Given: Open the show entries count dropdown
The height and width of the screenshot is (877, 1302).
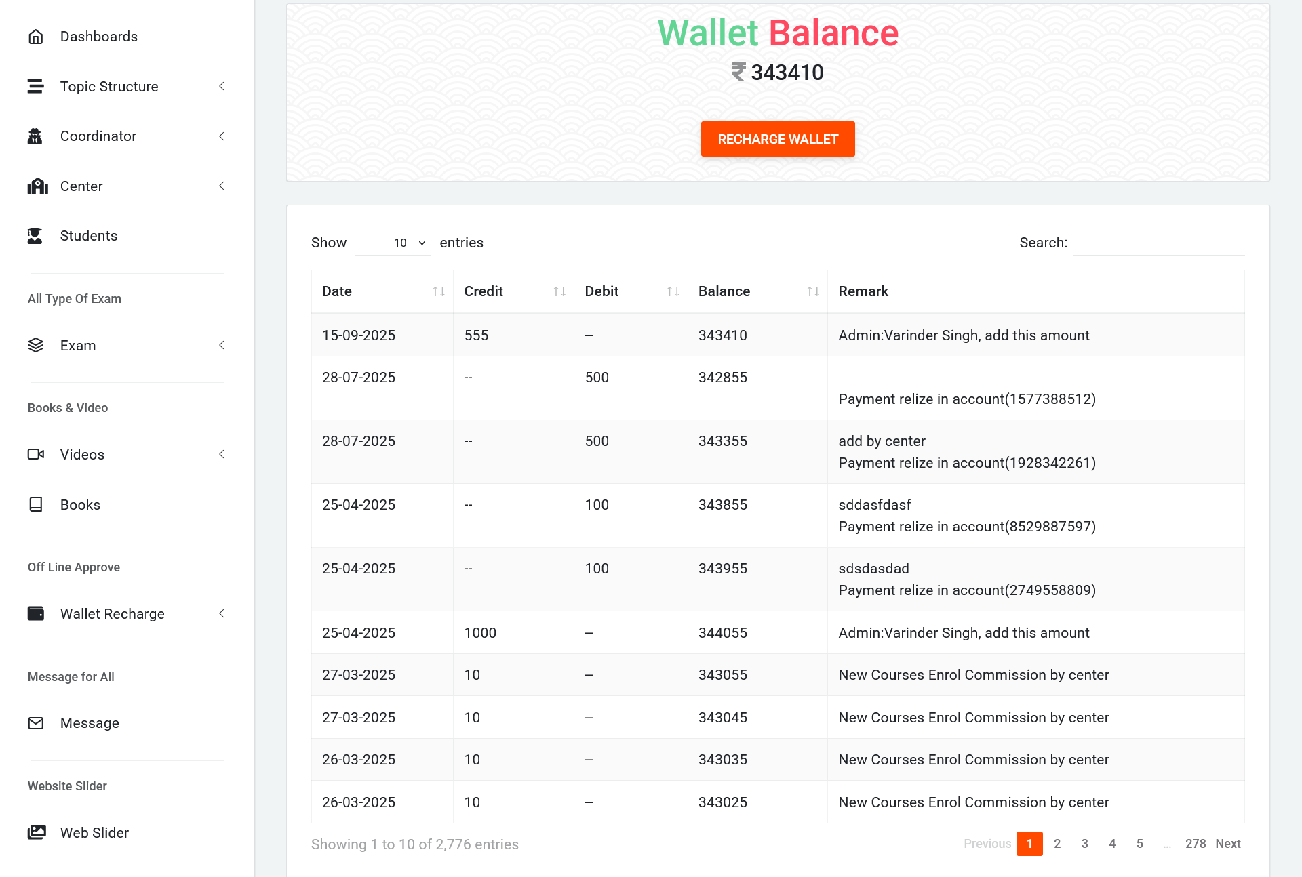Looking at the screenshot, I should click(x=393, y=243).
